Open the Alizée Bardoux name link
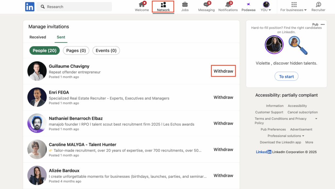Image resolution: width=335 pixels, height=189 pixels. click(64, 171)
